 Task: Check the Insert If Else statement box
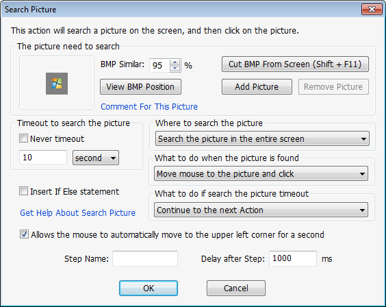[24, 191]
